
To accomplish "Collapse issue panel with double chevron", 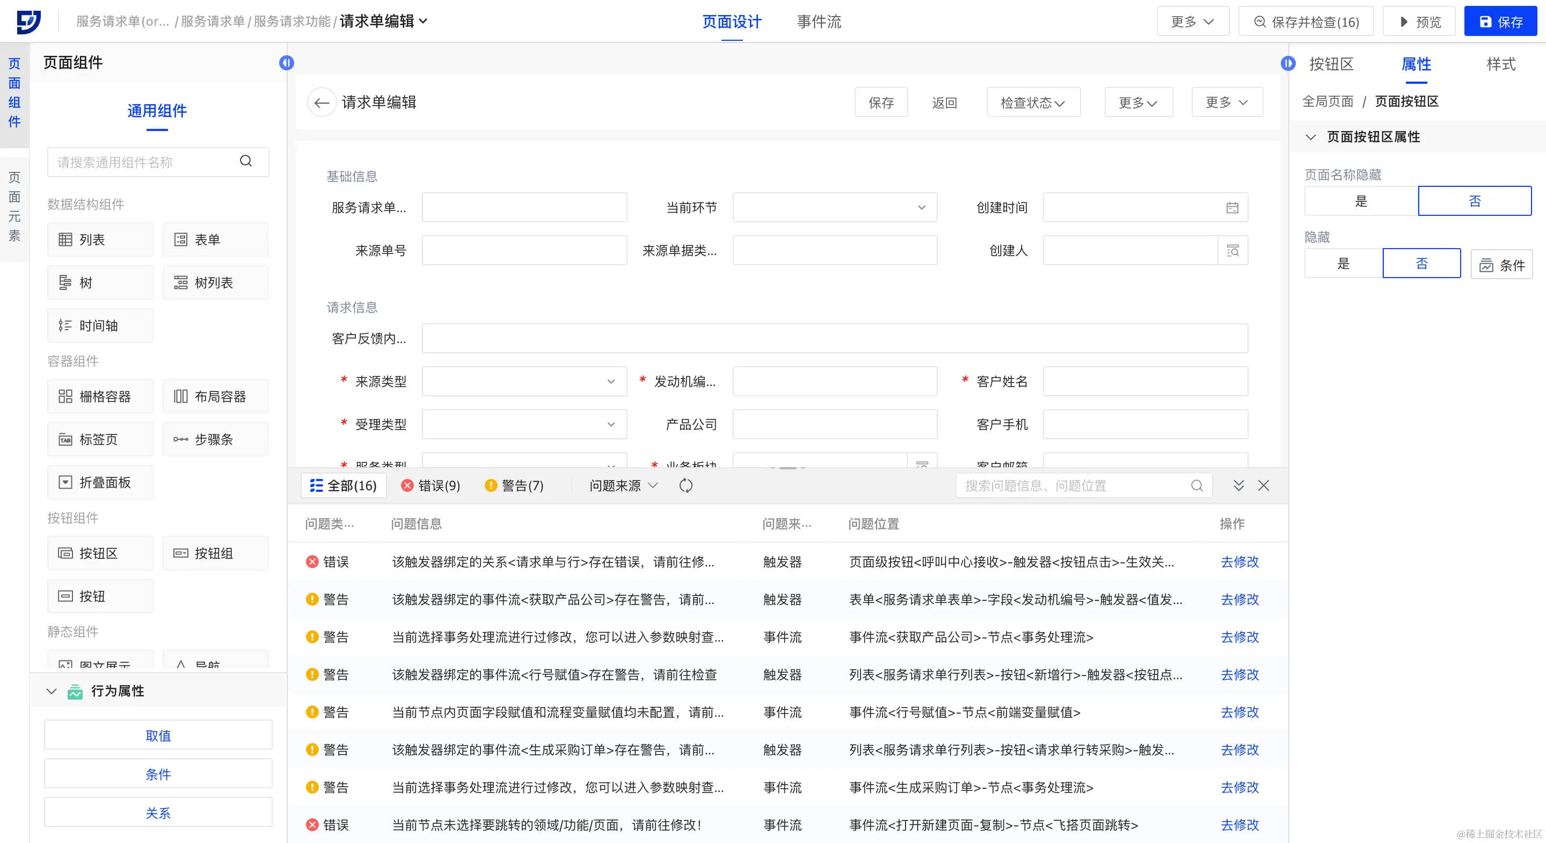I will click(x=1238, y=486).
